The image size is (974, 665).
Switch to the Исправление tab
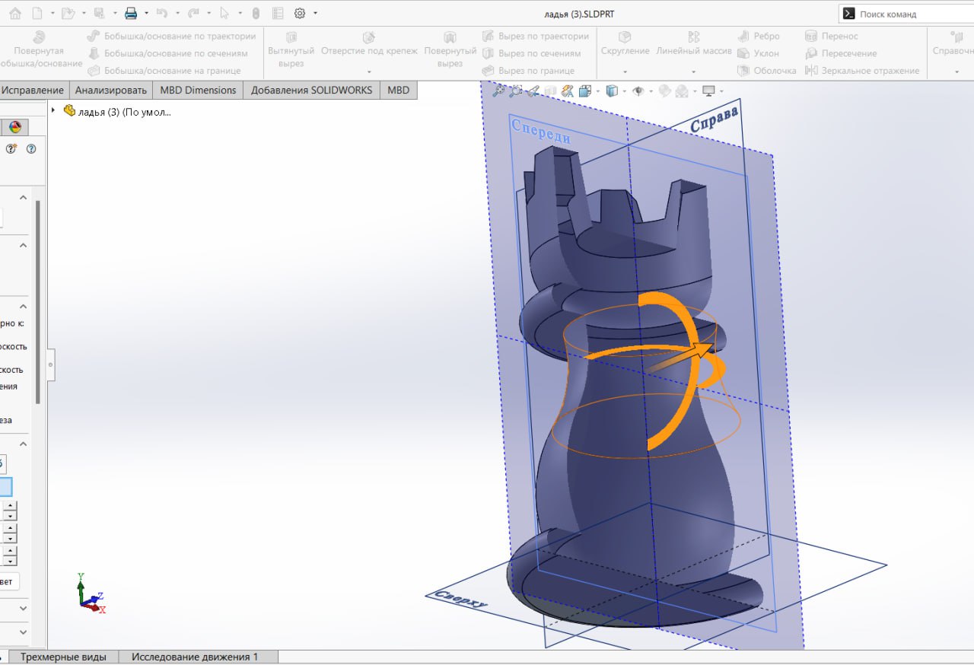pyautogui.click(x=33, y=90)
